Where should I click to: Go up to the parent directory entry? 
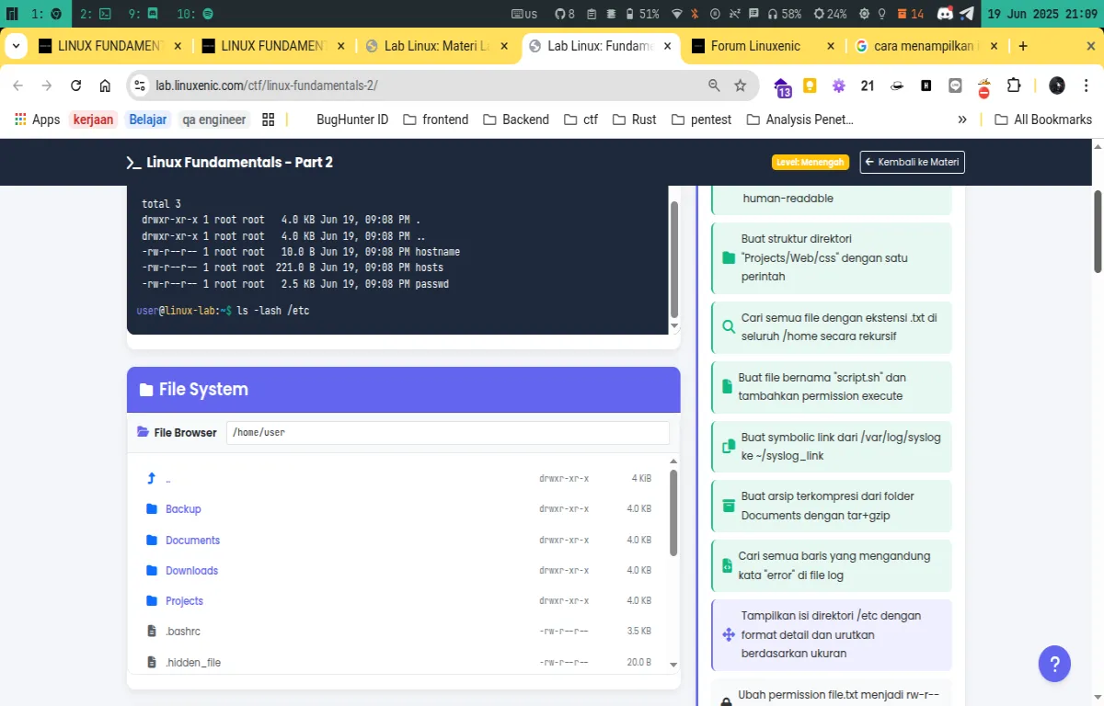399,478
